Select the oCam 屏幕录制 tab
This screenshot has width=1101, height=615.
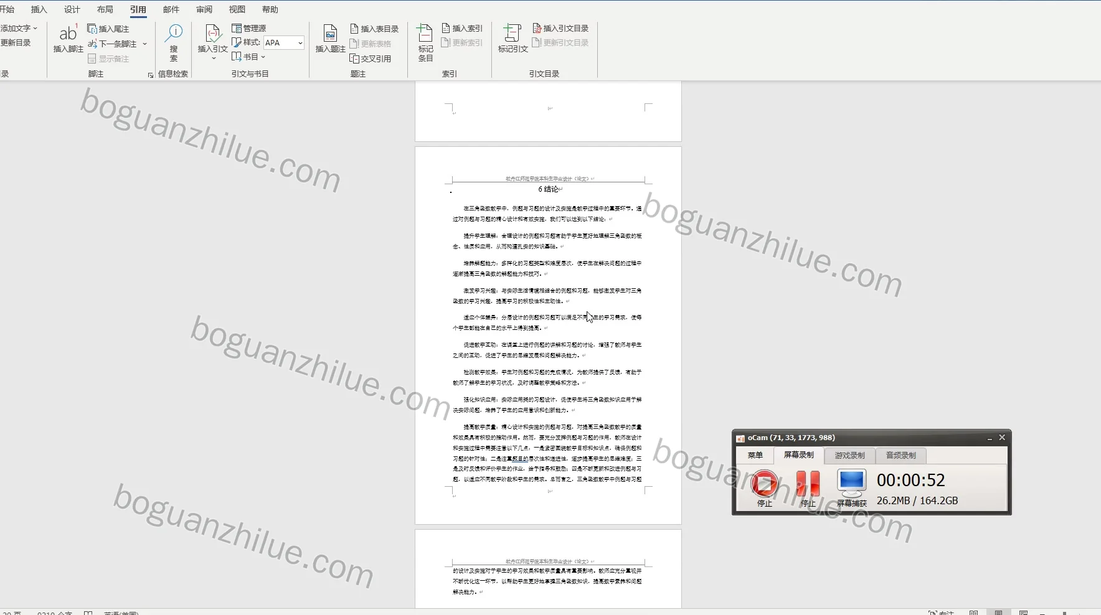coord(799,455)
